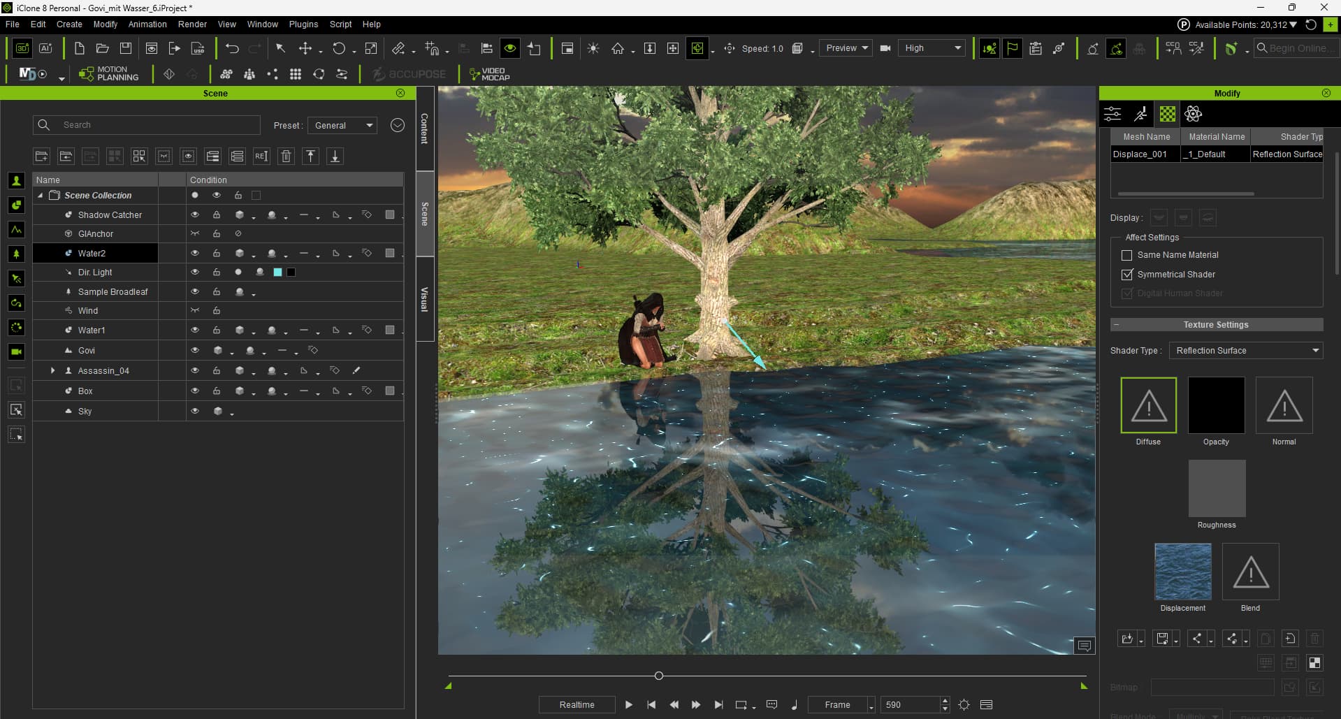
Task: Open the Preset General dropdown
Action: 342,125
